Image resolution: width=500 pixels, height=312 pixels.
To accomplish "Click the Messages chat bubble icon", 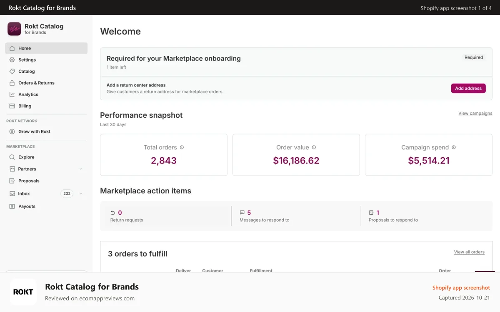I will (242, 213).
